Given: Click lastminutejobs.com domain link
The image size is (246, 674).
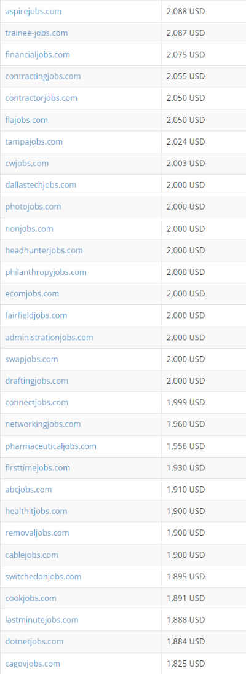Looking at the screenshot, I should click(x=42, y=620).
